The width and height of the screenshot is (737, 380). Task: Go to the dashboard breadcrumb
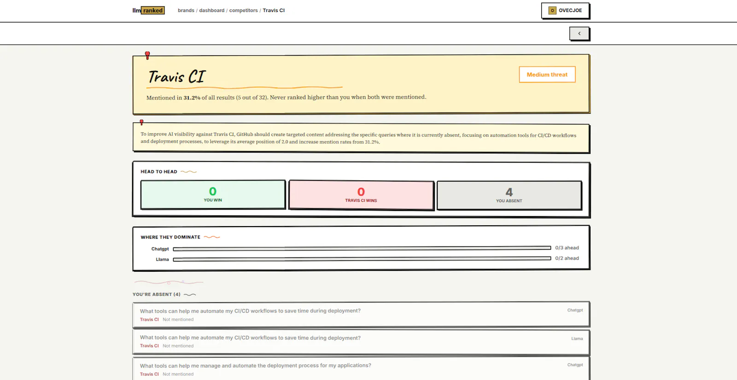(212, 11)
